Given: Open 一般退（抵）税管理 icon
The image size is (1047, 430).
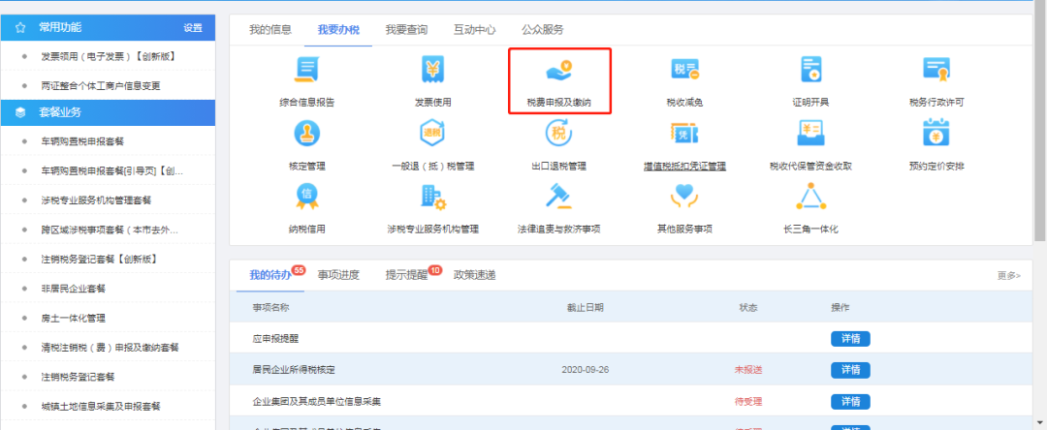Looking at the screenshot, I should [432, 134].
